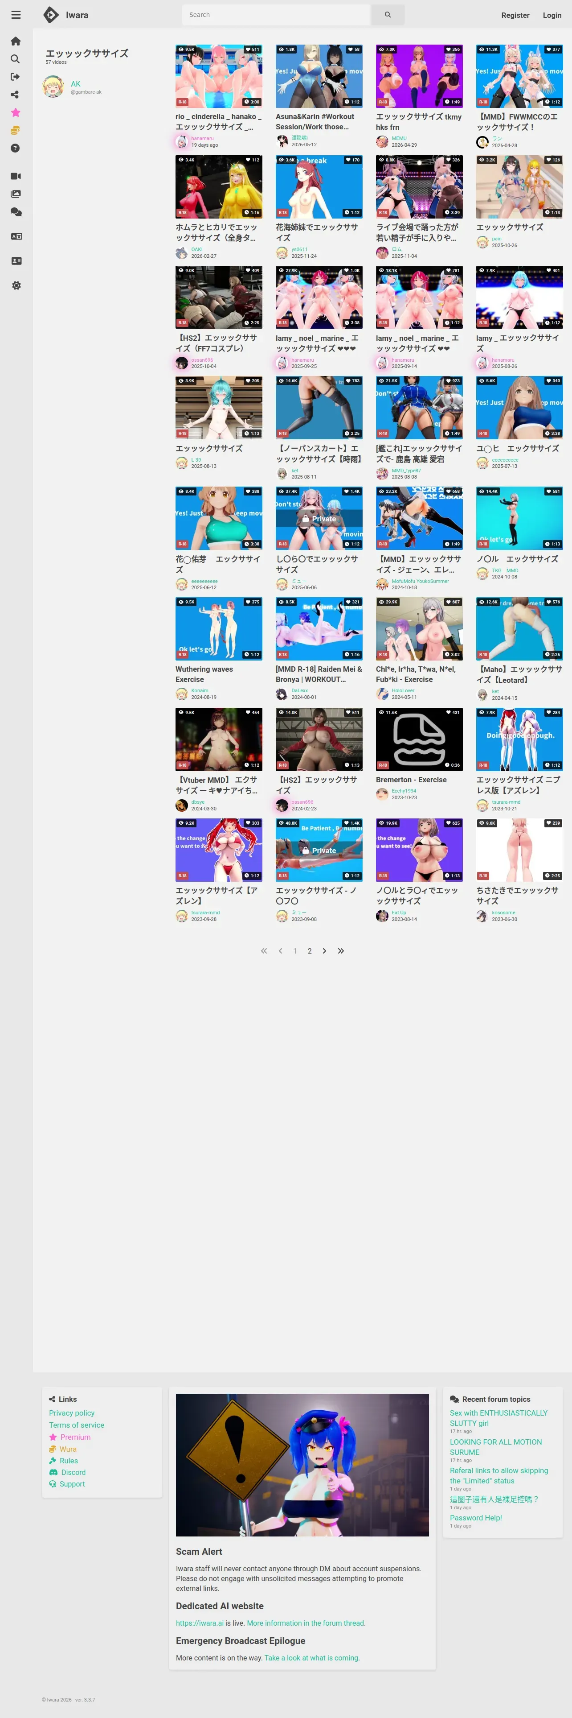Click the Scam Alert banner image
This screenshot has height=1718, width=572.
pyautogui.click(x=302, y=1465)
